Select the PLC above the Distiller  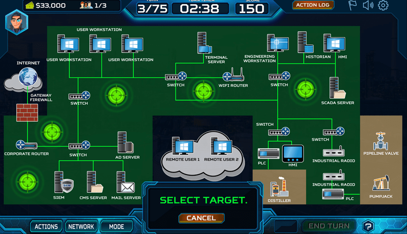pos(268,154)
